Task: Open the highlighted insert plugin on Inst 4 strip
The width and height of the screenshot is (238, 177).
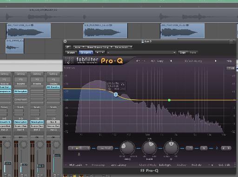Action: [x=20, y=92]
